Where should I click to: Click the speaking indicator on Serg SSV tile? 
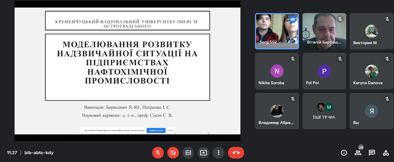[293, 19]
